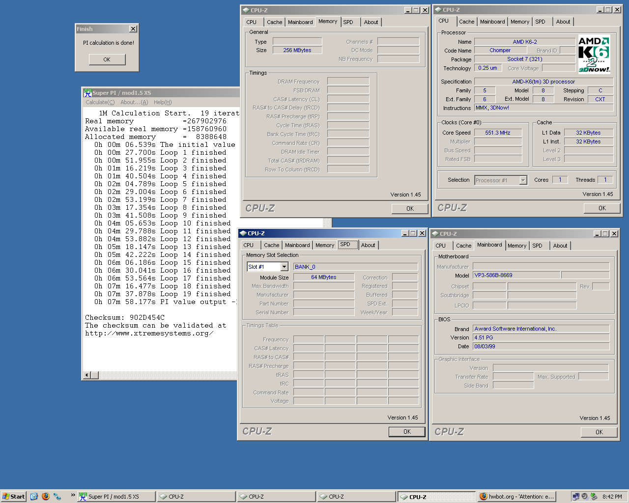
Task: Click http://www.xtremesystems.org/ text in Super PI
Action: pos(149,333)
